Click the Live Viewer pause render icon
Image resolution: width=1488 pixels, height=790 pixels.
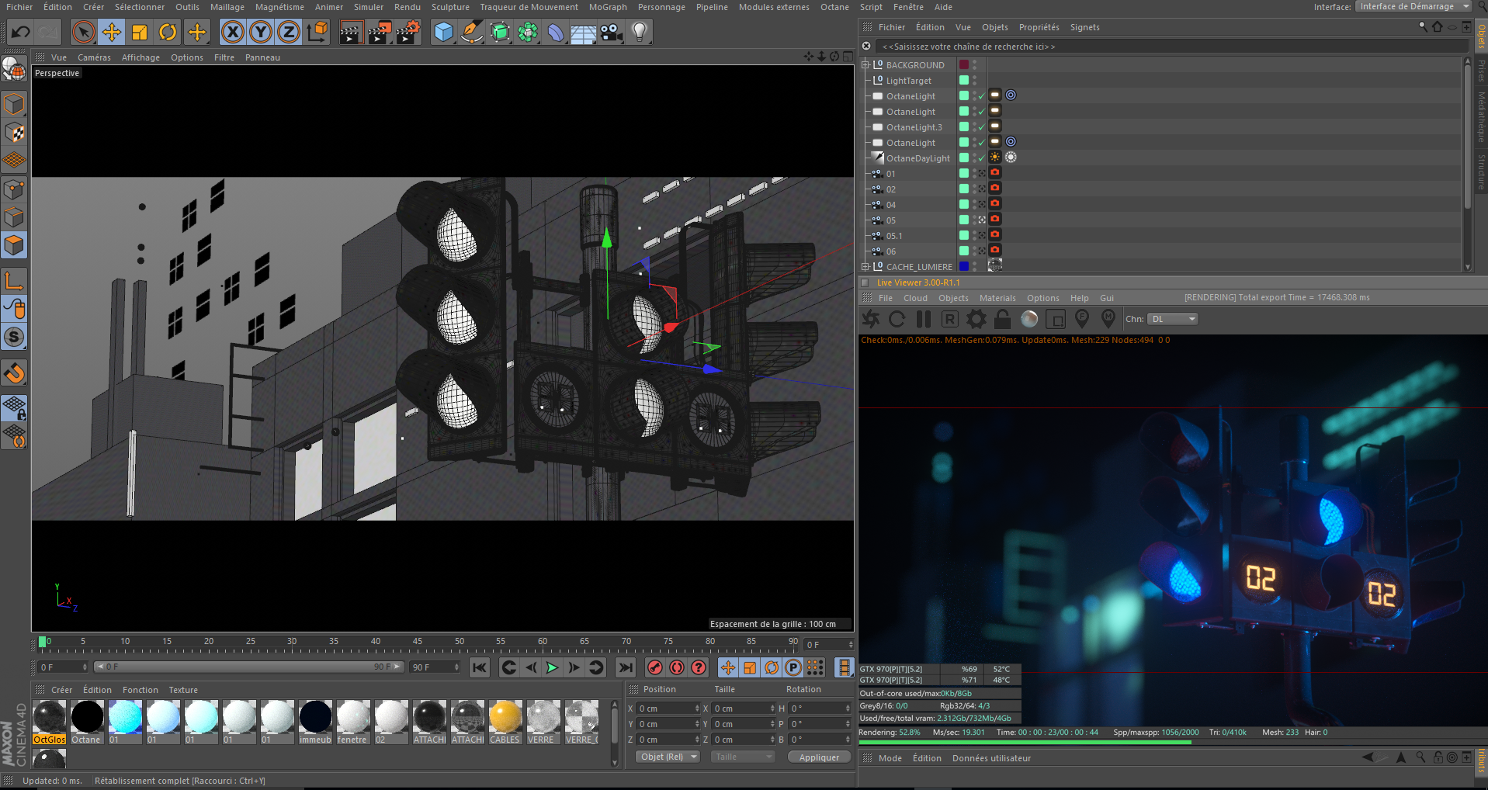coord(923,319)
